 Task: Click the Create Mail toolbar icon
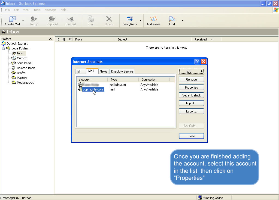click(12, 19)
